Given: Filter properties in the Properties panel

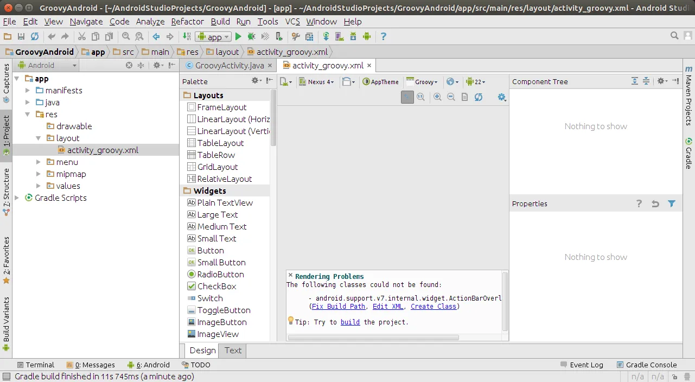Looking at the screenshot, I should [x=672, y=203].
